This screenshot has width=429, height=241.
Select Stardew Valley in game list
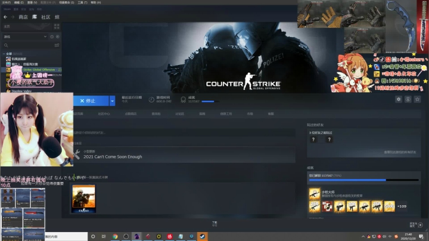[21, 91]
